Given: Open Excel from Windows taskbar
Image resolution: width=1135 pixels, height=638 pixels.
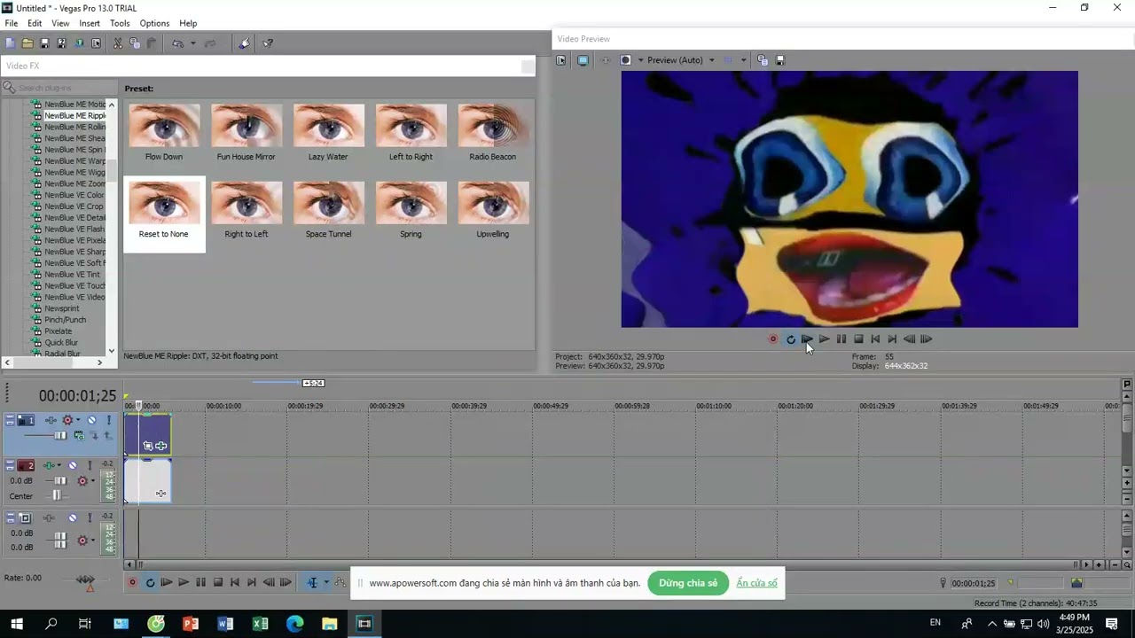Looking at the screenshot, I should tap(260, 624).
